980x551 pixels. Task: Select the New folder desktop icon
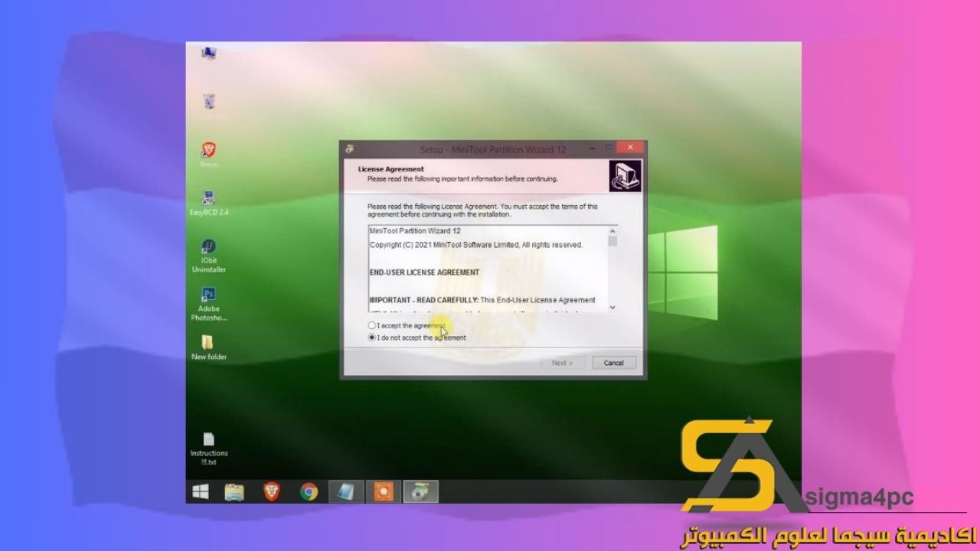click(x=208, y=347)
